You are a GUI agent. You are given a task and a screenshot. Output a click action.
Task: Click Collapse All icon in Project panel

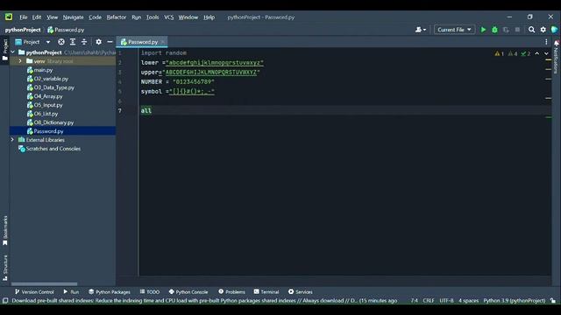84,42
